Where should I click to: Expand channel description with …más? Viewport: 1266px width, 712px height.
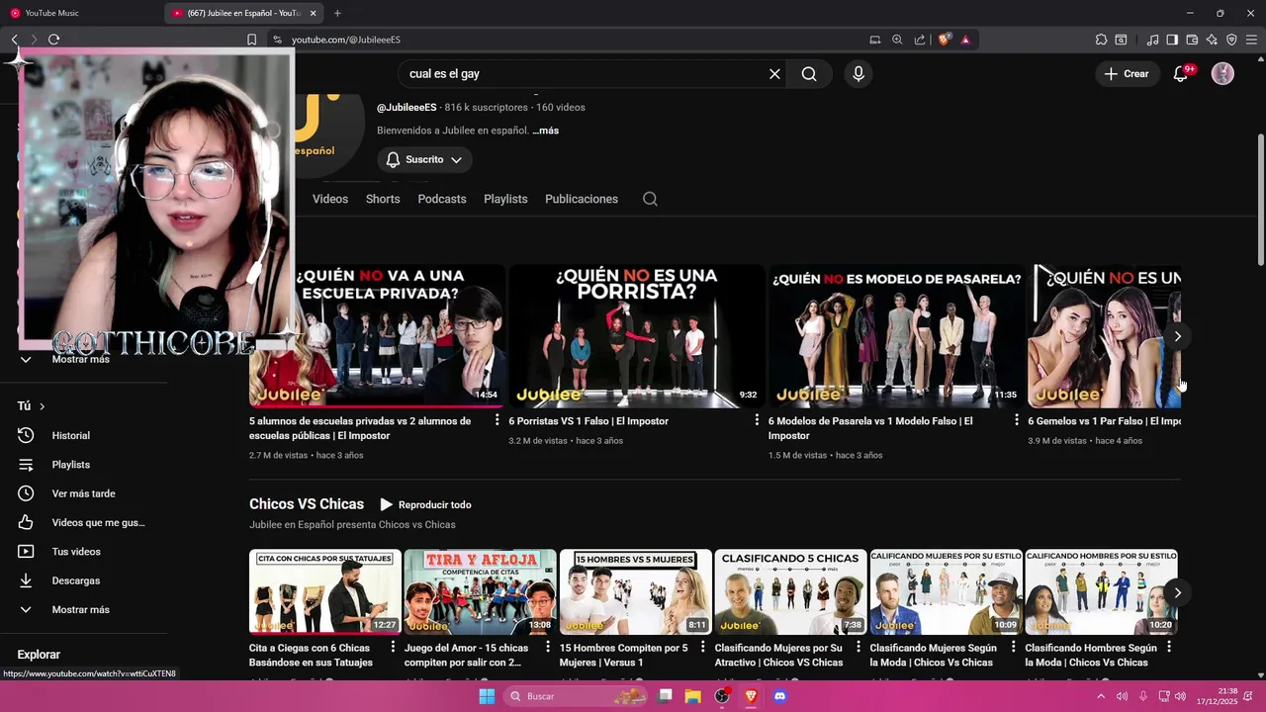[546, 131]
